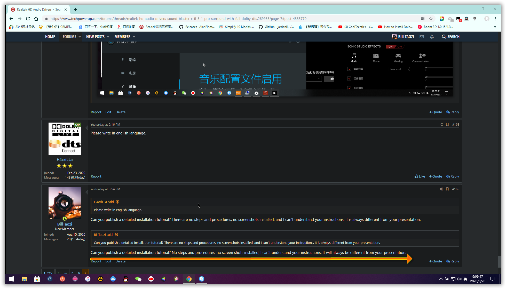Open bookmark 'How to install Dolb...'

(395, 27)
